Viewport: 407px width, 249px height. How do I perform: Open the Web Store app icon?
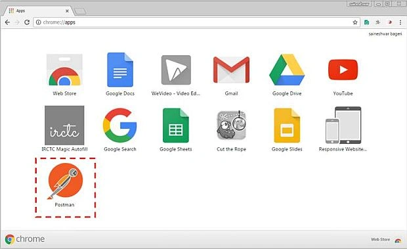click(64, 70)
